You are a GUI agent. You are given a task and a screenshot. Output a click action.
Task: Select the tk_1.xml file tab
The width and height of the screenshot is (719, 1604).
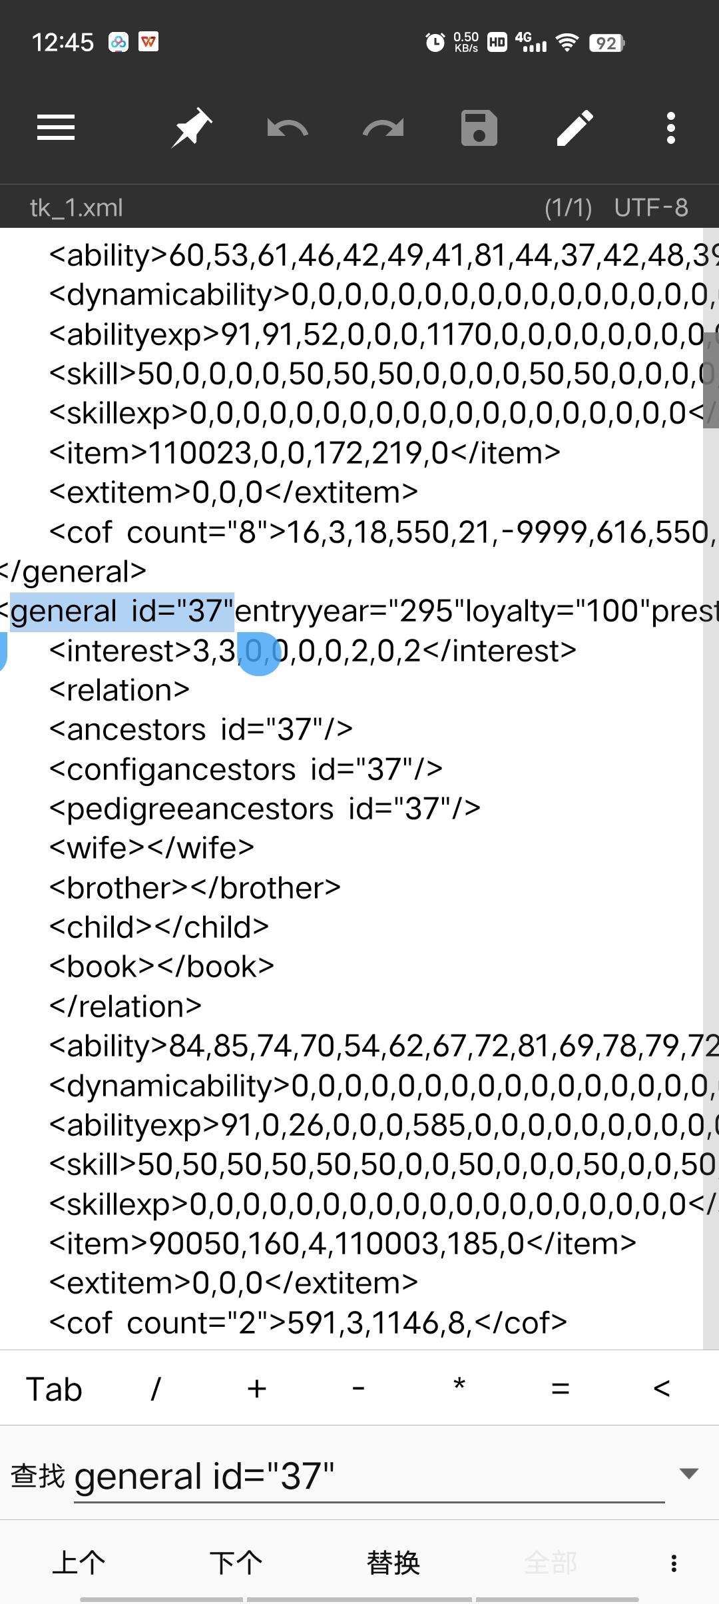[x=77, y=208]
